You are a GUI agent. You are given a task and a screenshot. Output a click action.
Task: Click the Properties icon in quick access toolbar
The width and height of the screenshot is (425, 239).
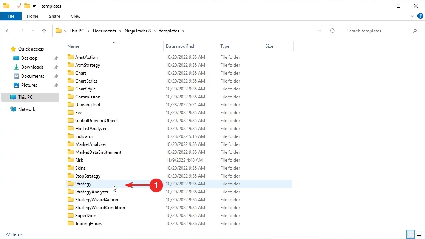point(19,6)
